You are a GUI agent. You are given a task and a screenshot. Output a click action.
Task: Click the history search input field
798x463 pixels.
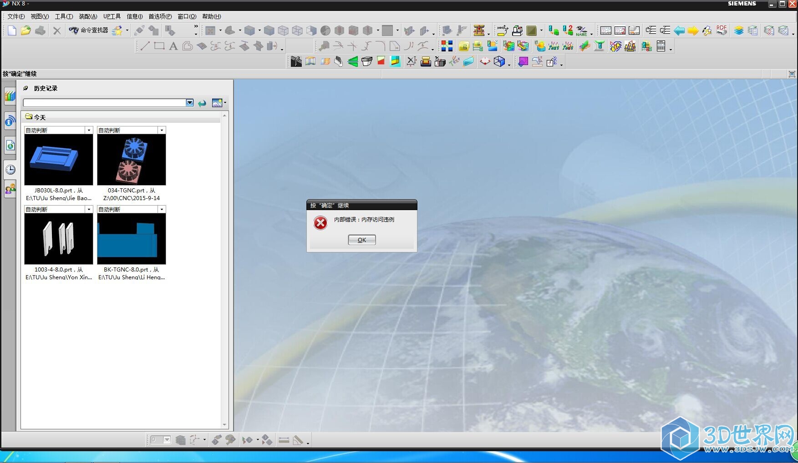tap(105, 103)
